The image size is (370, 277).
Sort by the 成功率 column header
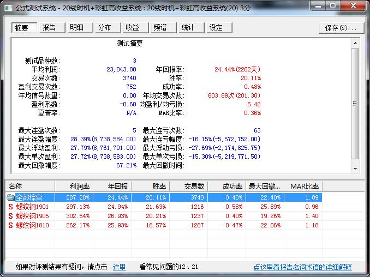tap(227, 186)
